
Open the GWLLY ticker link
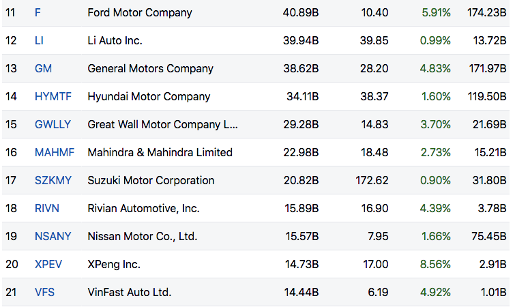(x=52, y=125)
